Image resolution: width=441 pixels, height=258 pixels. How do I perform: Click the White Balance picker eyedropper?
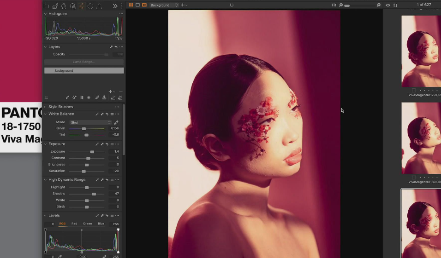116,122
